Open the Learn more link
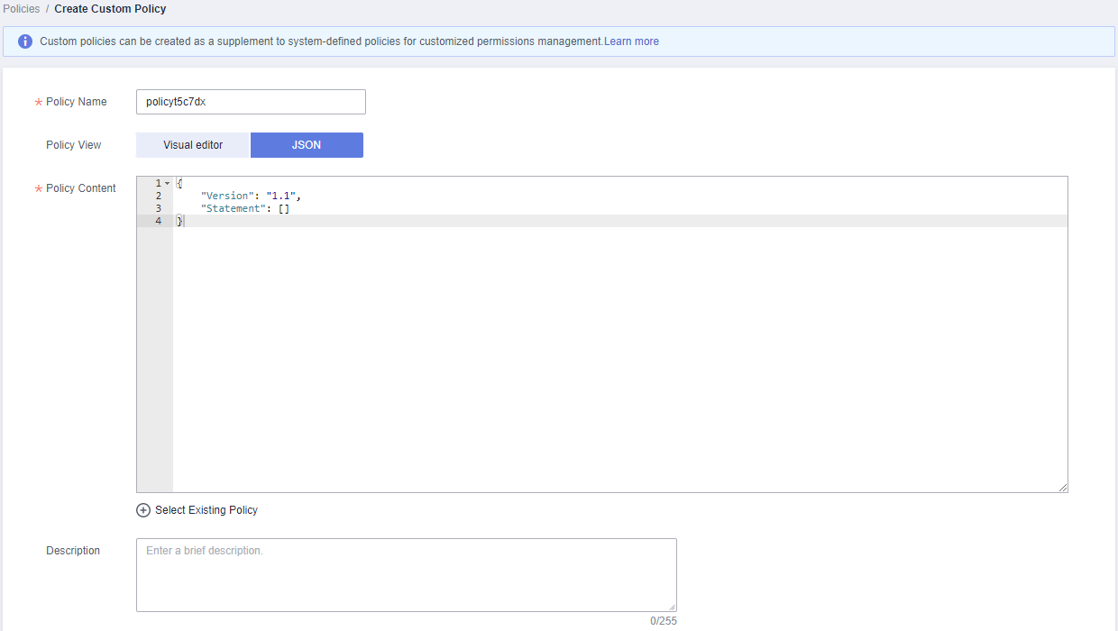Screen dimensions: 1118x631 click(x=631, y=41)
